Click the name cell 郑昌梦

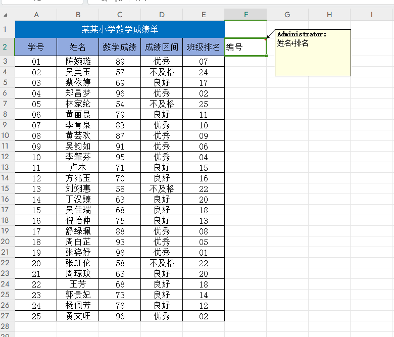coord(78,93)
